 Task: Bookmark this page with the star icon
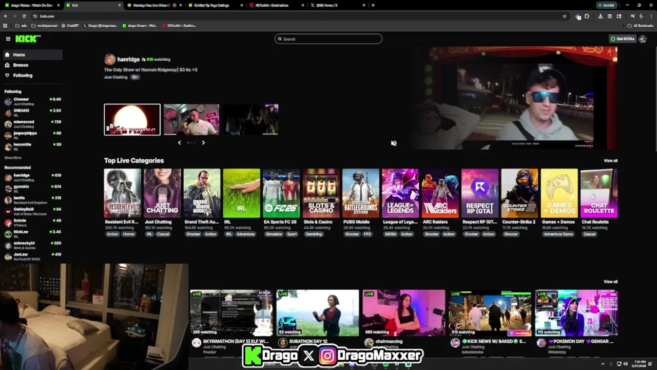coord(565,16)
